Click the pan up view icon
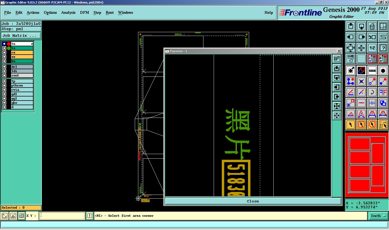Viewport: 389px width, 230px height. pyautogui.click(x=351, y=26)
